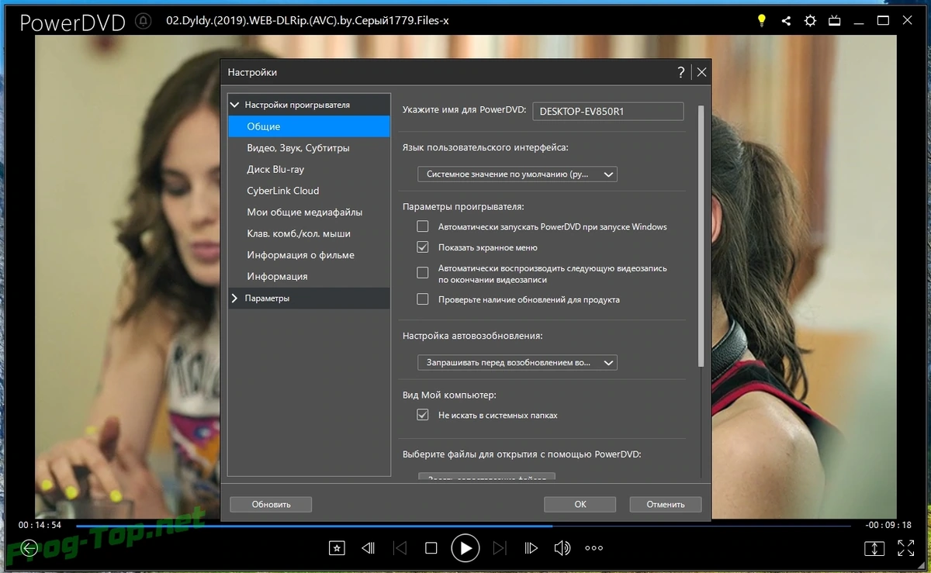931x573 pixels.
Task: Click the Отменить button
Action: [665, 504]
